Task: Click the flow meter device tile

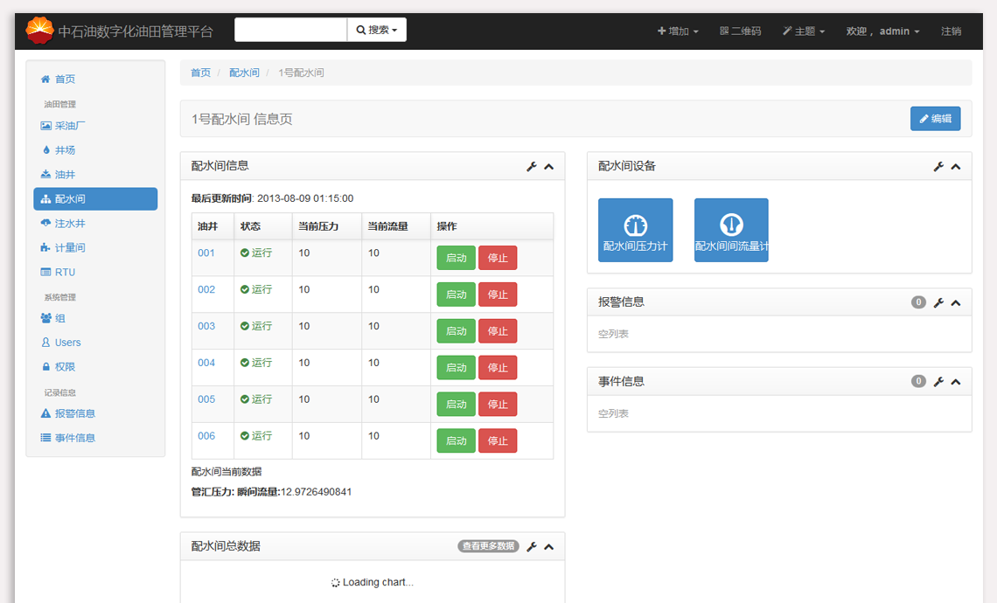Action: tap(731, 230)
